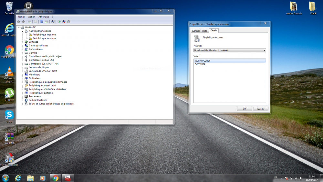Click the red toolbox Device Manager taskbar button

pyautogui.click(x=68, y=178)
